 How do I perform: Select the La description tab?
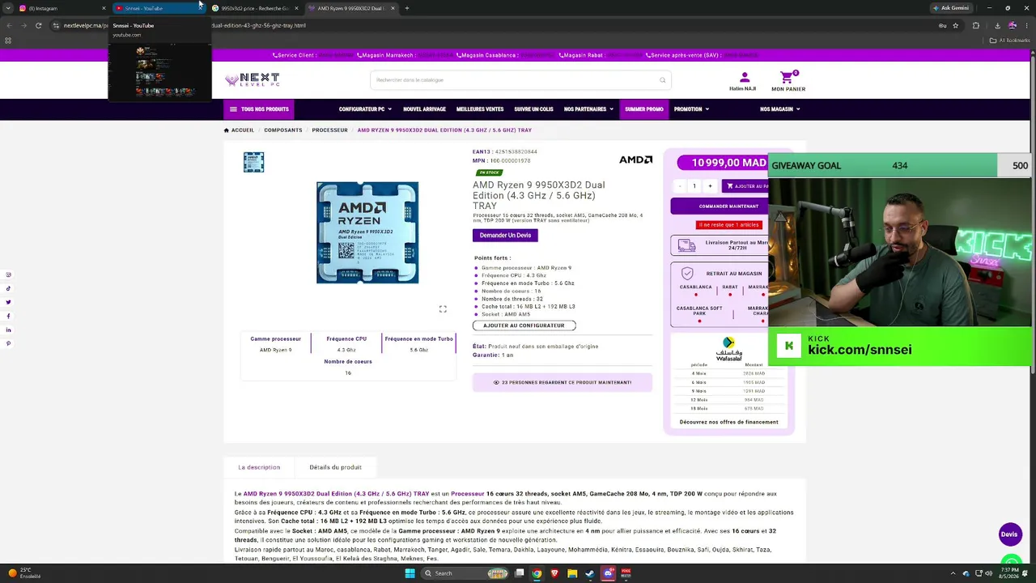click(x=259, y=467)
